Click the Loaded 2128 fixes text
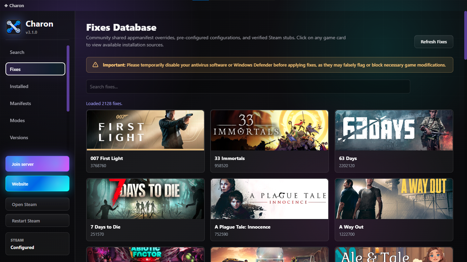467x262 pixels. pyautogui.click(x=104, y=103)
